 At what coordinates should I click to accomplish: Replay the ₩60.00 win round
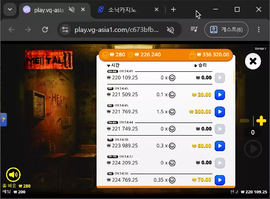(220, 146)
